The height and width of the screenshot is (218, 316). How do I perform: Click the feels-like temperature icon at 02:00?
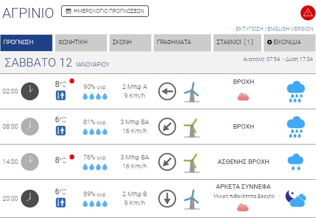[61, 96]
